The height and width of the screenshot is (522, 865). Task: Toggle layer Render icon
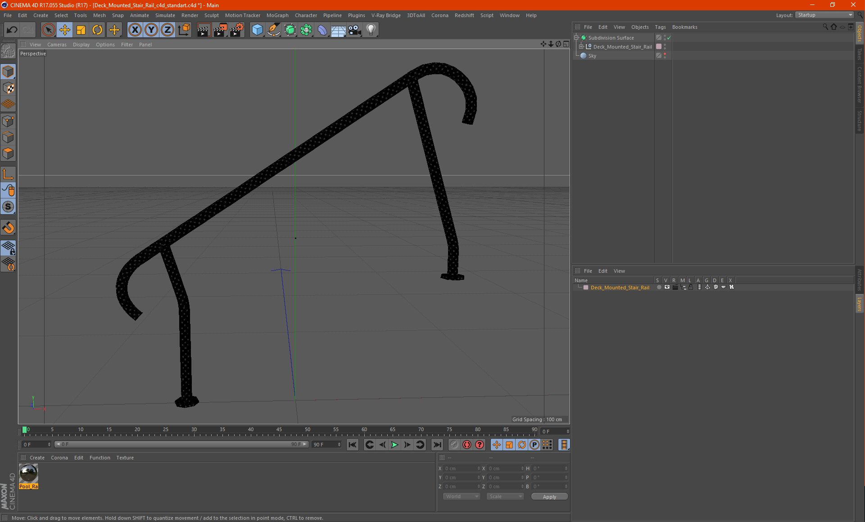675,287
